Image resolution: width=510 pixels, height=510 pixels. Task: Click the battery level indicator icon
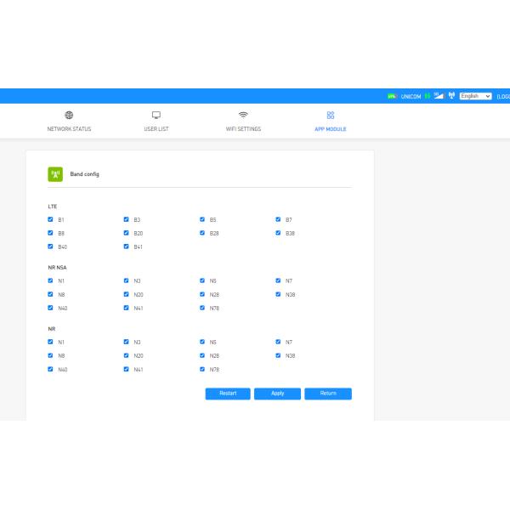click(x=392, y=96)
